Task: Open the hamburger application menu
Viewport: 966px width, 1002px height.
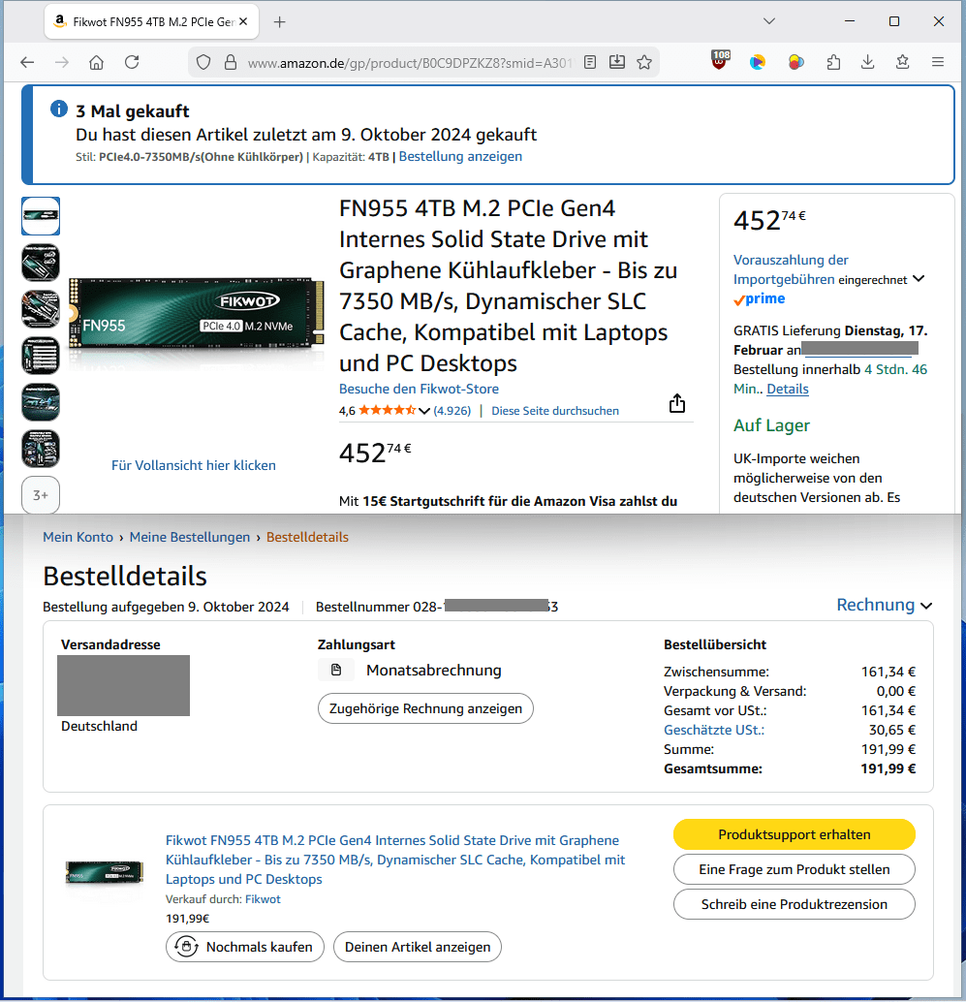Action: [937, 62]
